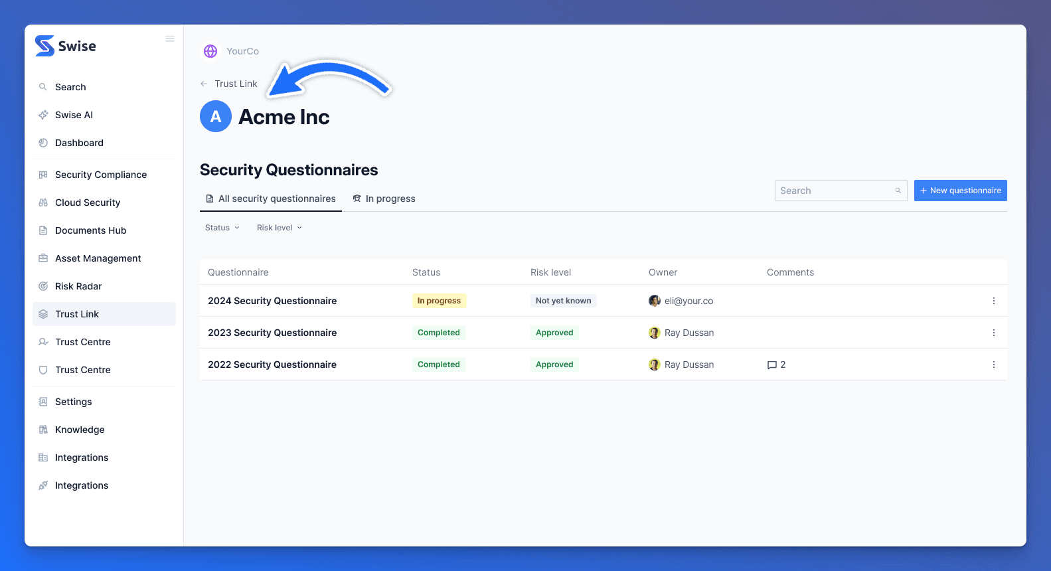Screen dimensions: 1051x571
Task: Focus the questionnaire Search field
Action: pos(841,191)
